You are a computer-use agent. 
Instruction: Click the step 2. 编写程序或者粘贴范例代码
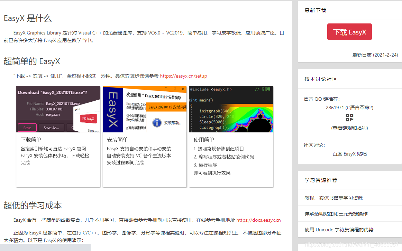pyautogui.click(x=223, y=157)
